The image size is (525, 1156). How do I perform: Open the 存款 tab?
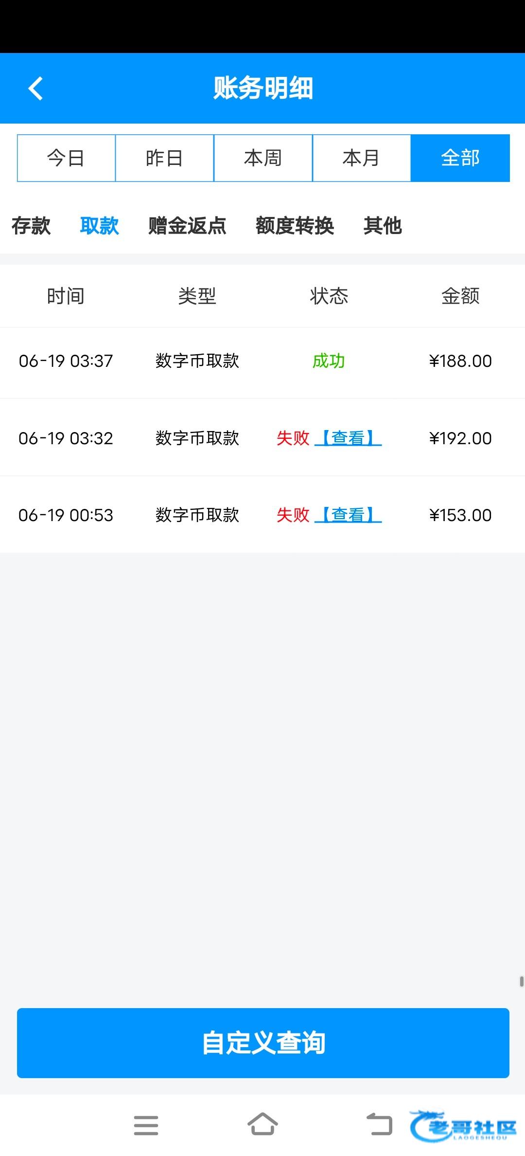point(31,226)
